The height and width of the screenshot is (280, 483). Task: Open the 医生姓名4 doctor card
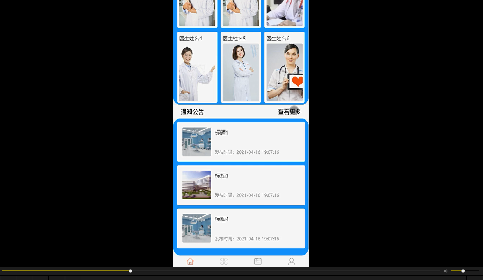click(197, 67)
